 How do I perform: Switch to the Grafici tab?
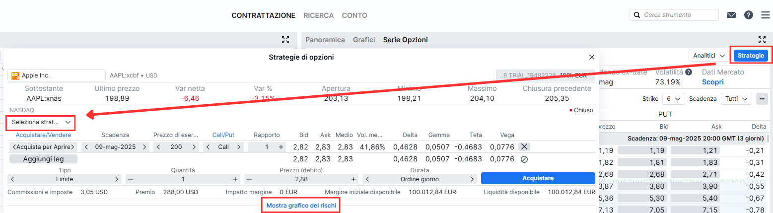(364, 40)
